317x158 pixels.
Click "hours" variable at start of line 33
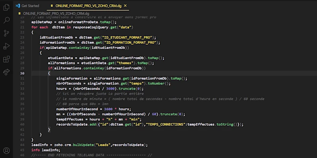[x=62, y=89]
